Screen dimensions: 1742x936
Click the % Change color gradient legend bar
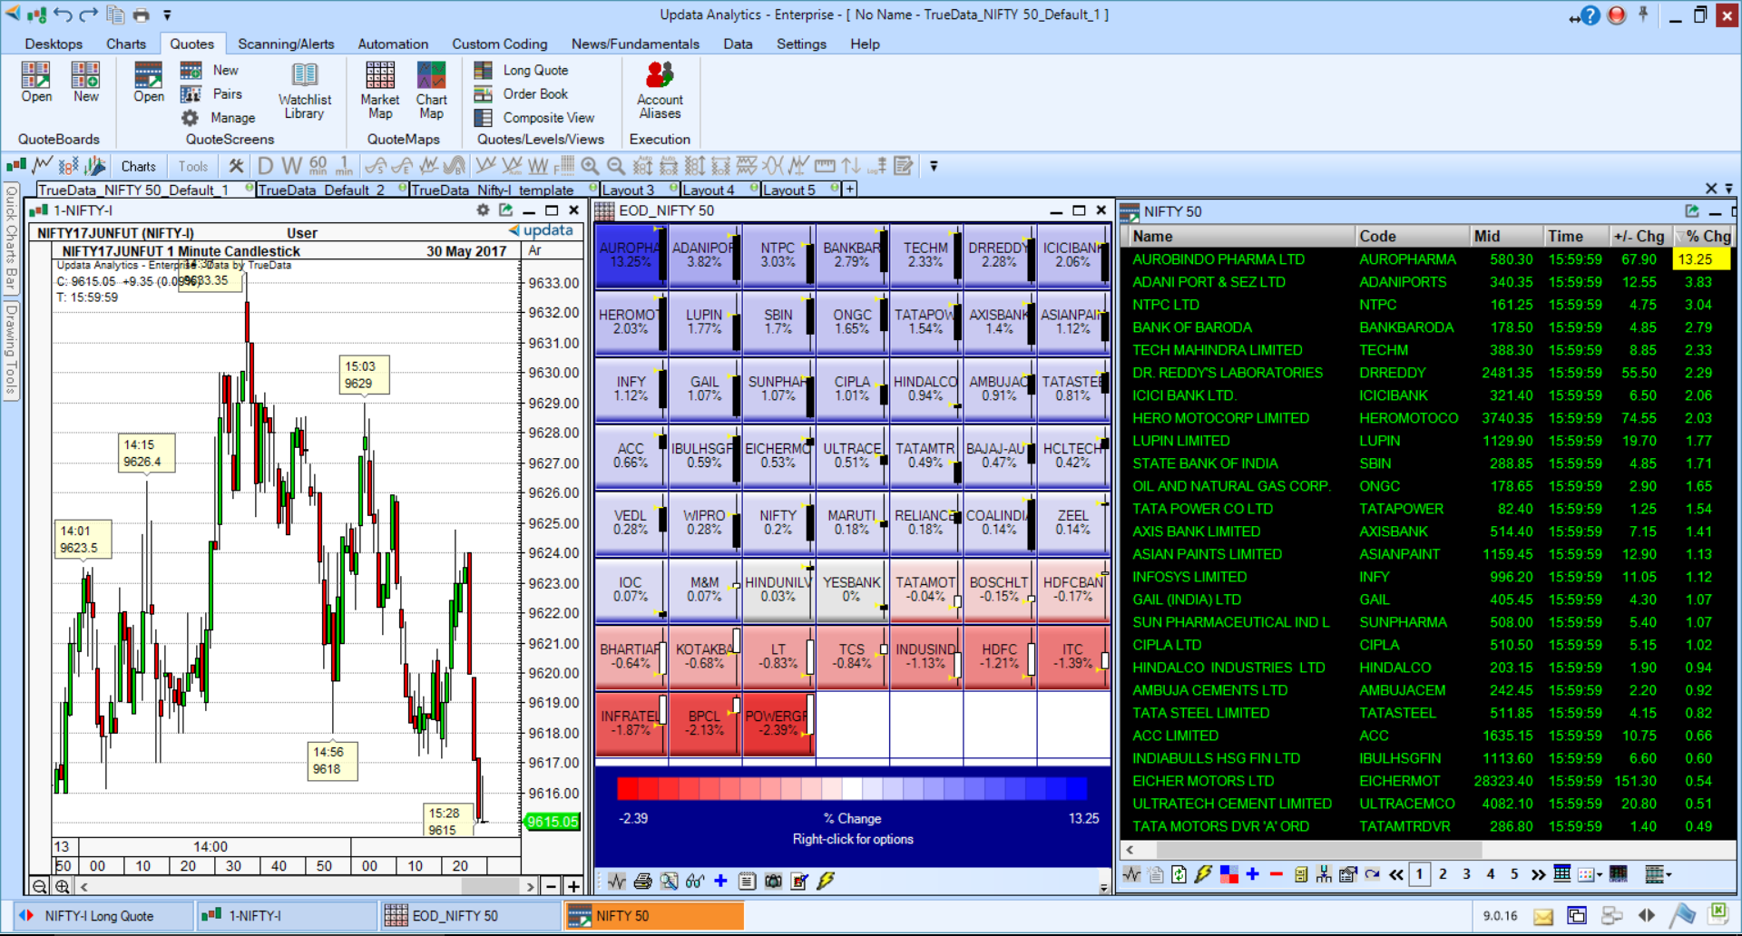[x=852, y=788]
